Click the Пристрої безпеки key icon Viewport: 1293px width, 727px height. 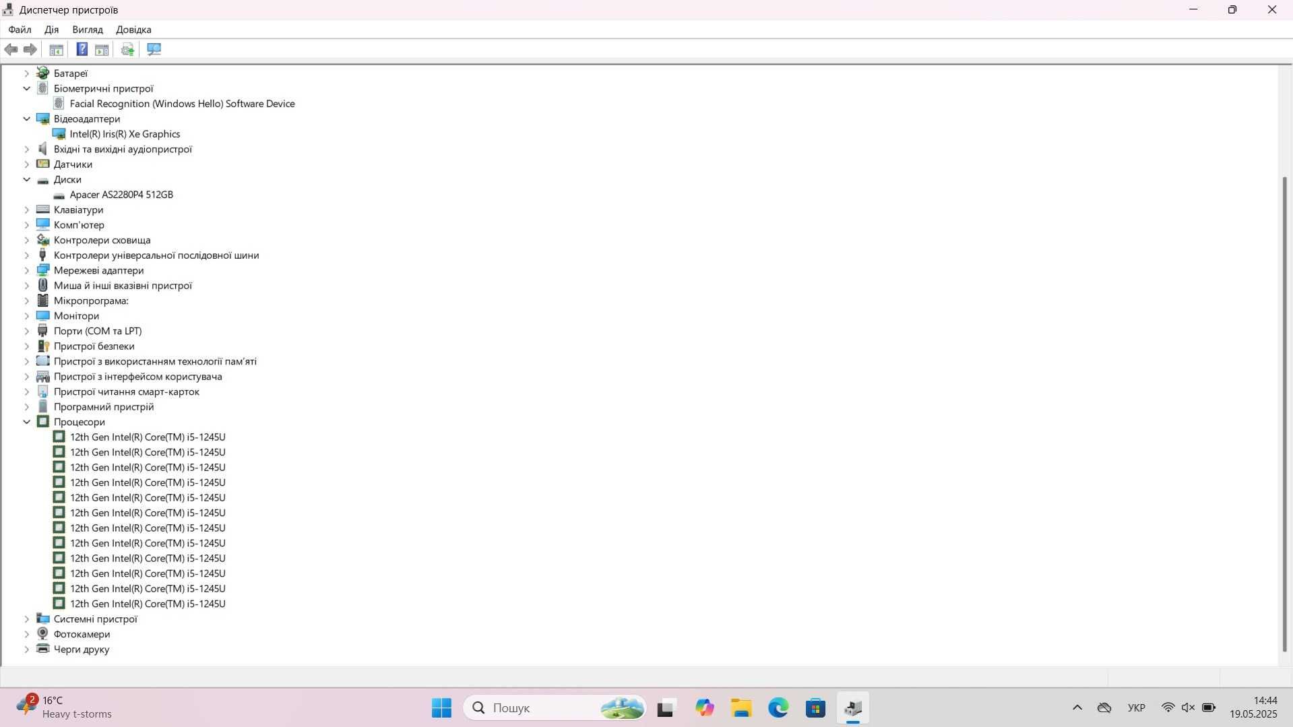click(43, 346)
